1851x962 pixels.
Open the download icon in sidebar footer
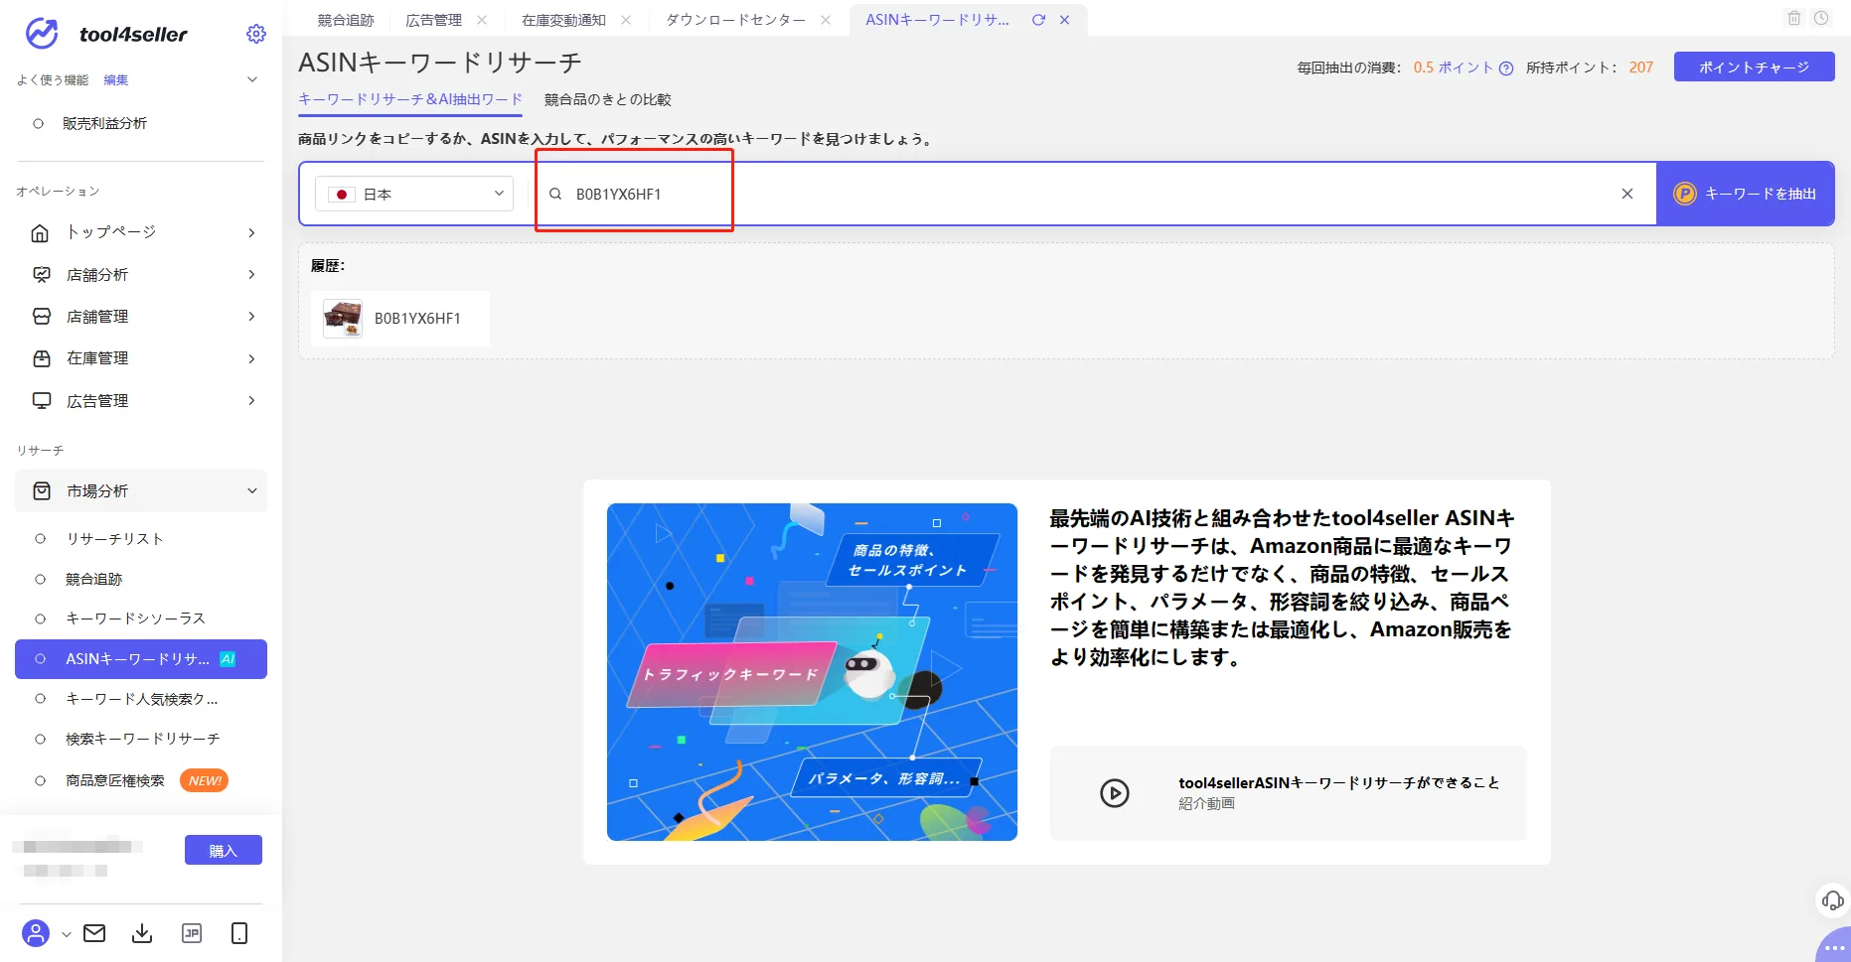click(x=142, y=933)
